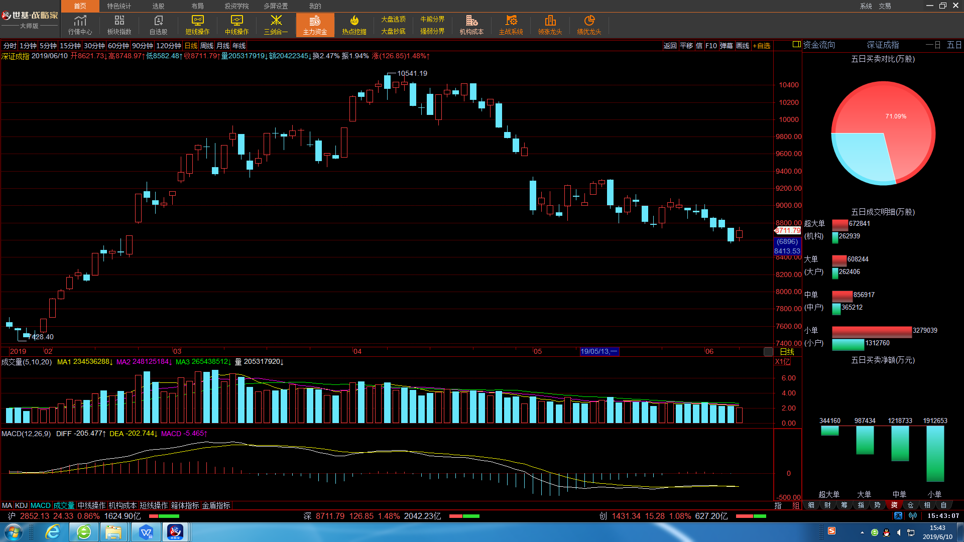
Task: Open the 短线操作 short-term trading tool
Action: pos(197,25)
